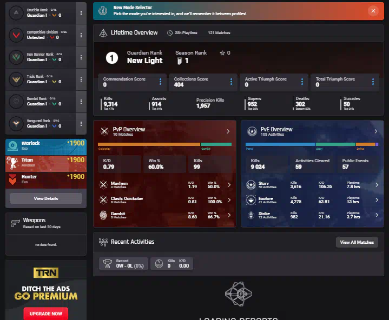Expand Strike row chevron
The height and width of the screenshot is (320, 389).
click(x=377, y=215)
